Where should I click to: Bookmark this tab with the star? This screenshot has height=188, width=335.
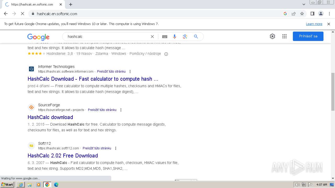point(302,14)
